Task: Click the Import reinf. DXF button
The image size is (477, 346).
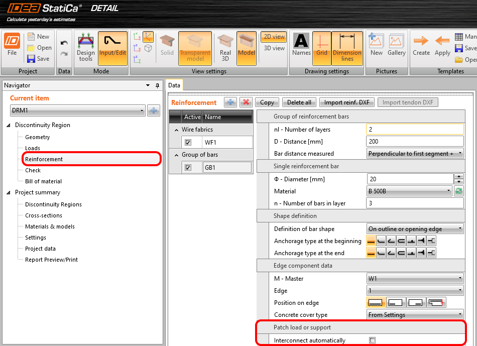Action: pyautogui.click(x=346, y=102)
